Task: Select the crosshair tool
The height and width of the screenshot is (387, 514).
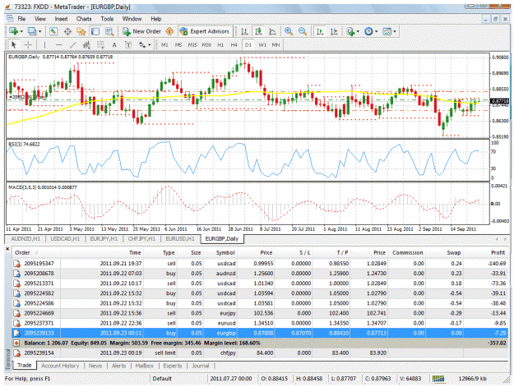Action: (28, 45)
